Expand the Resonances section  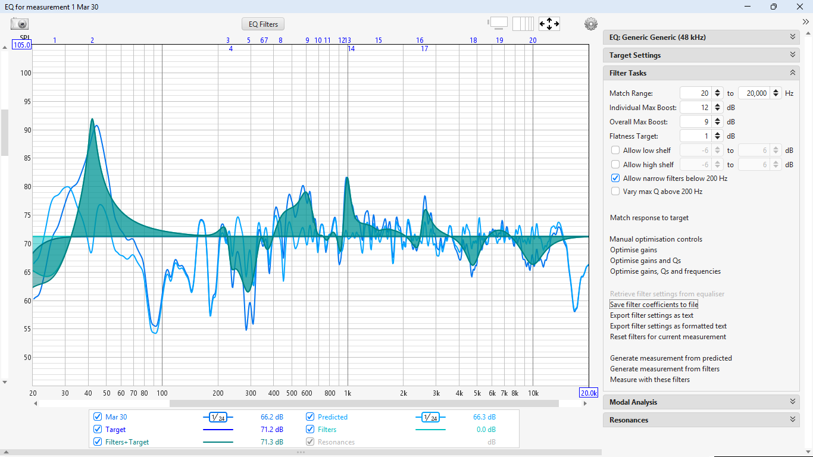[701, 420]
